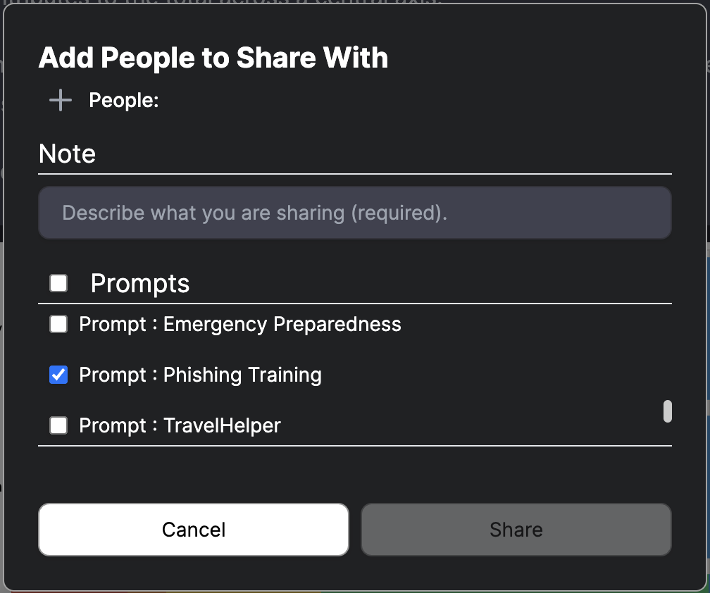Focus the note description input field
This screenshot has height=593, width=710.
tap(354, 213)
